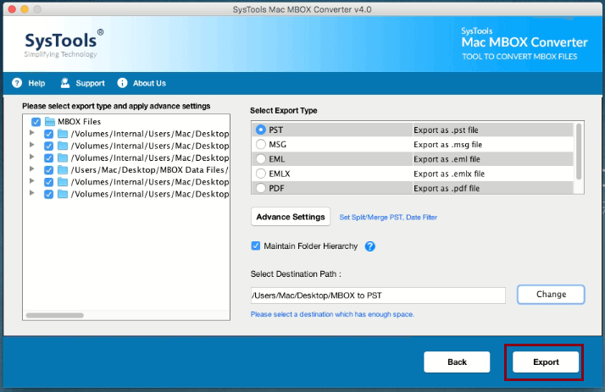The height and width of the screenshot is (392, 605).
Task: Select the MBOX Files tree label
Action: tap(79, 122)
